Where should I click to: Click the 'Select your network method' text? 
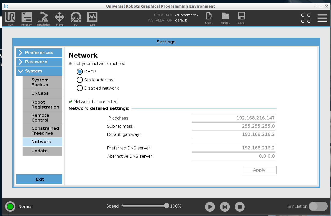(x=97, y=63)
